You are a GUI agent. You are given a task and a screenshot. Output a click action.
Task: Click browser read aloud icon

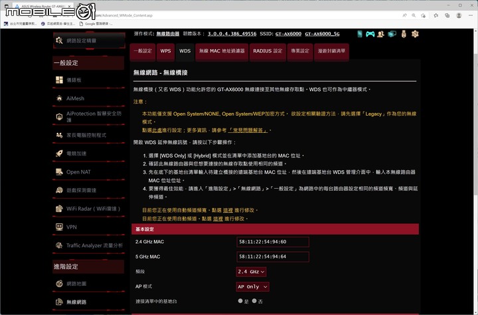404,15
